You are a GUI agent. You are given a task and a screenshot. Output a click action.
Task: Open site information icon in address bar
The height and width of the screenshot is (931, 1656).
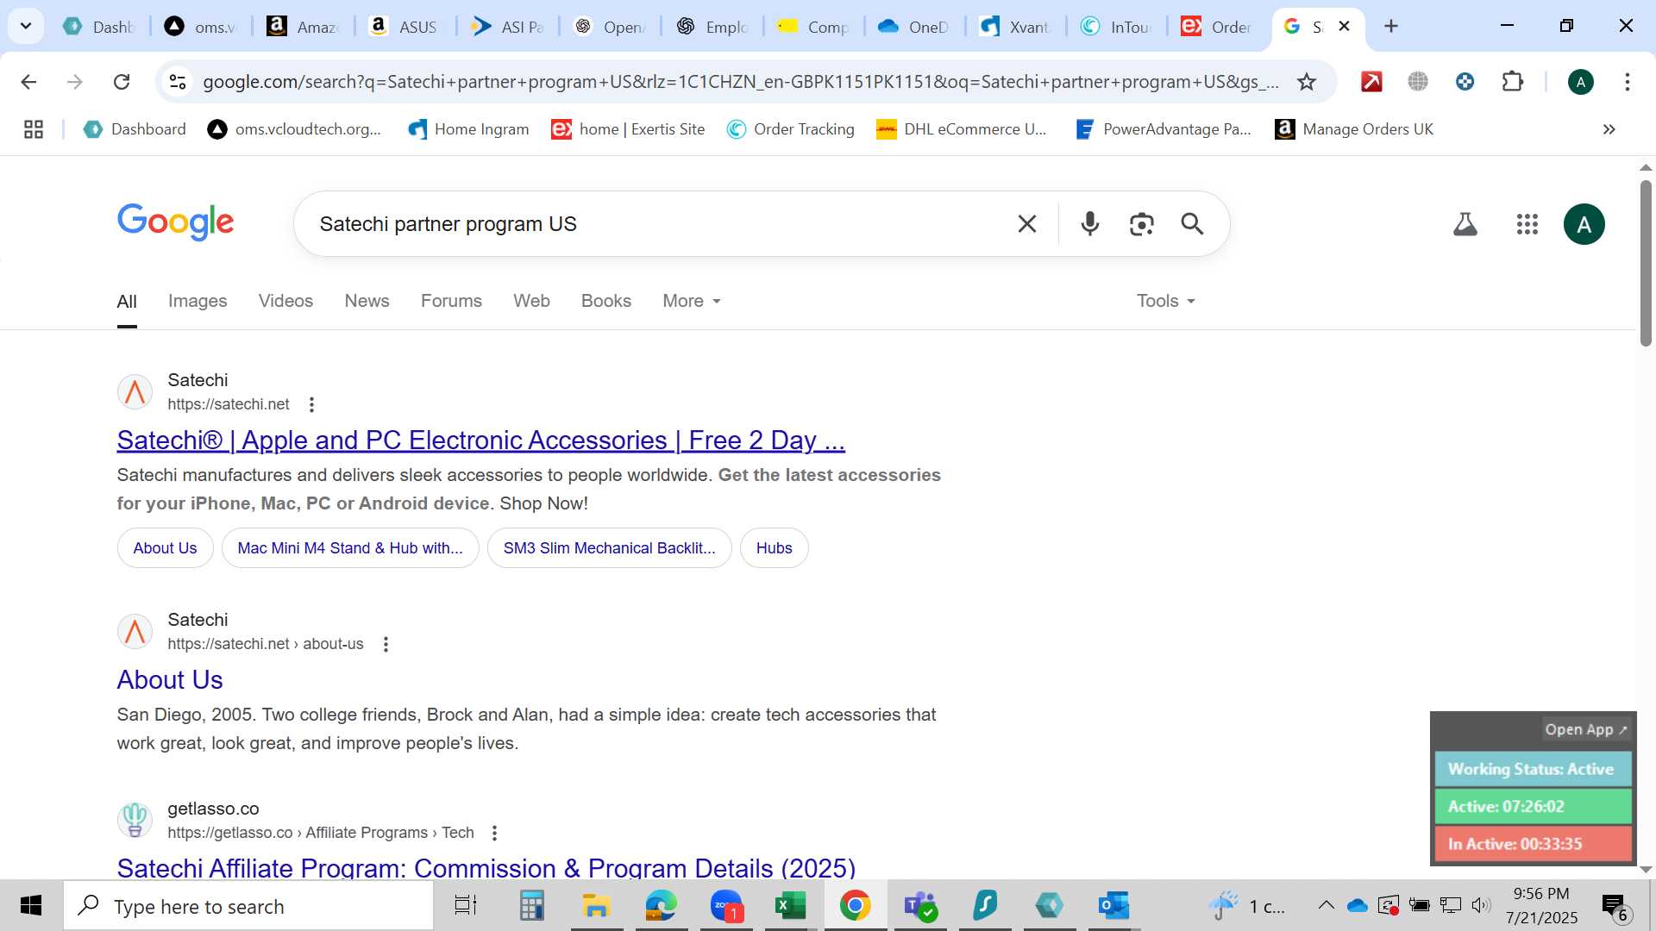pyautogui.click(x=177, y=82)
